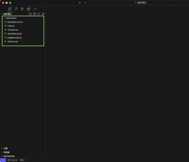The height and width of the screenshot is (162, 189).
Task: Show more sidebar views chevron
Action: pos(35,9)
